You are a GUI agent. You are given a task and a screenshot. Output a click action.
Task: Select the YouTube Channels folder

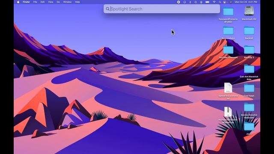pos(228,50)
